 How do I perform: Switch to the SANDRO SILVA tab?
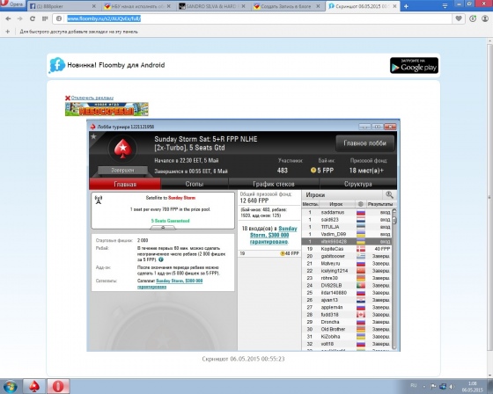[x=212, y=6]
